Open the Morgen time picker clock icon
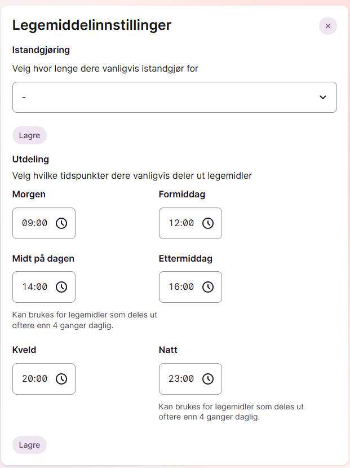 coord(61,223)
